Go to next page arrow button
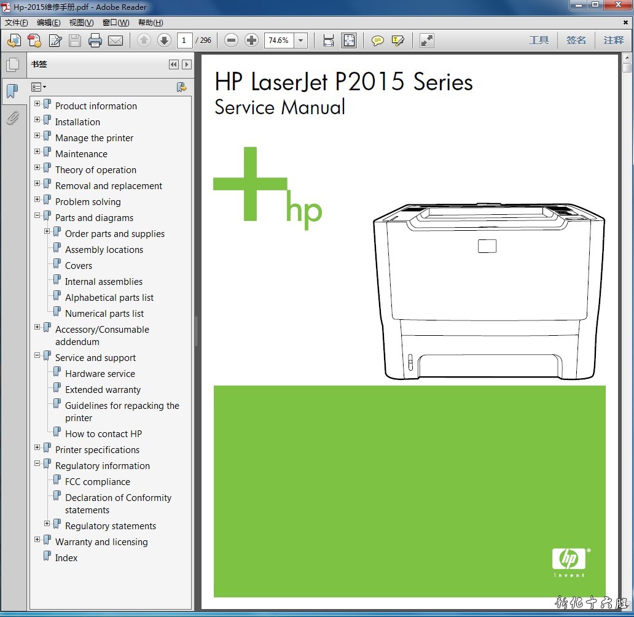This screenshot has width=634, height=617. click(164, 41)
